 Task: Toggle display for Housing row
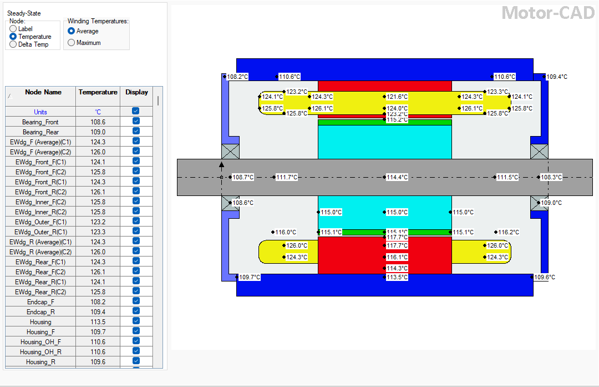[x=136, y=321]
